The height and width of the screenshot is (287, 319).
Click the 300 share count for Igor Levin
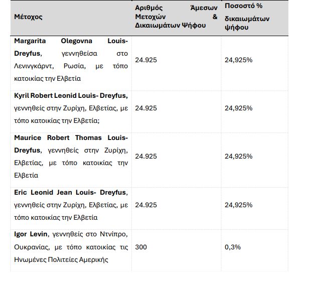141,247
